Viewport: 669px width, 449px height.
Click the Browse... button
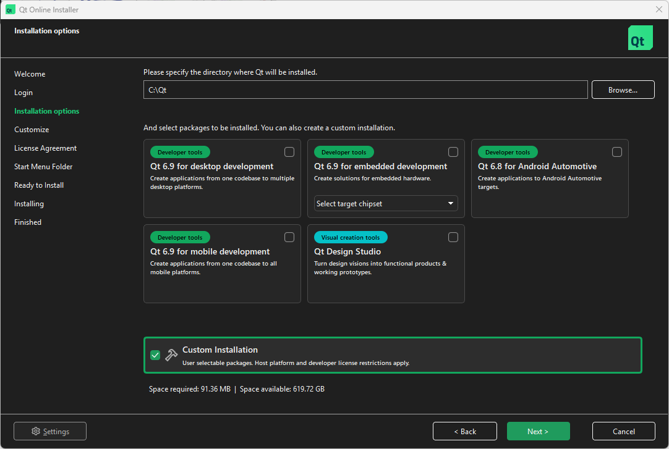pos(623,90)
